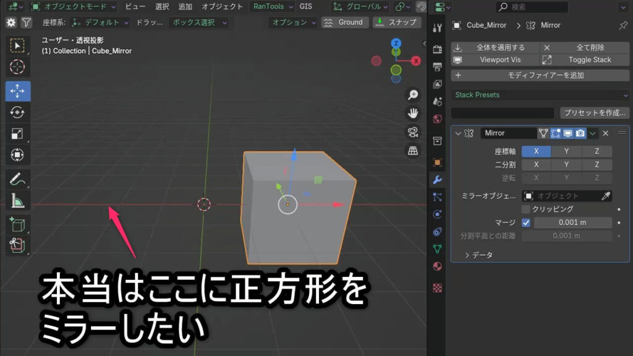Open the Modifiers wrench properties tab
633x356 pixels.
point(437,180)
